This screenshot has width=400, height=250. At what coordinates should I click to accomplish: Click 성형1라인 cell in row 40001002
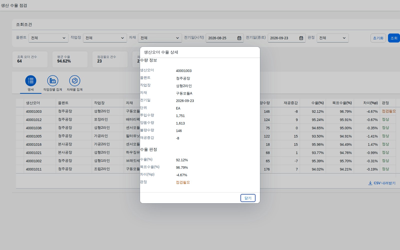point(102,161)
